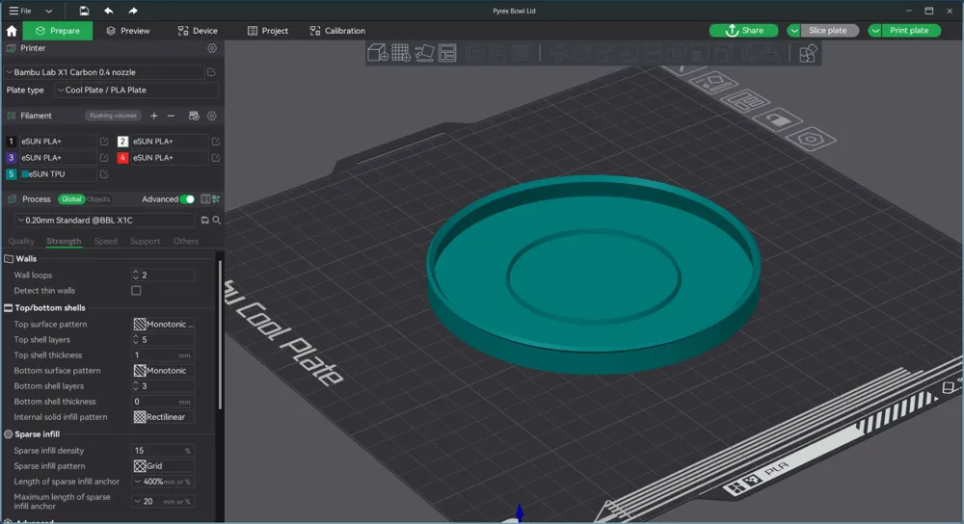Expand the Bambu Lab X1 Carbon printer dropdown
This screenshot has width=964, height=524.
[104, 72]
